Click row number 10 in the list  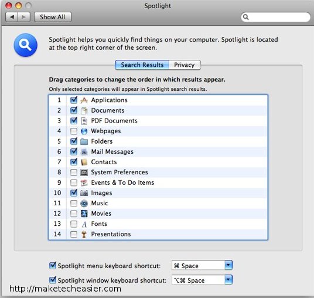tap(57, 193)
